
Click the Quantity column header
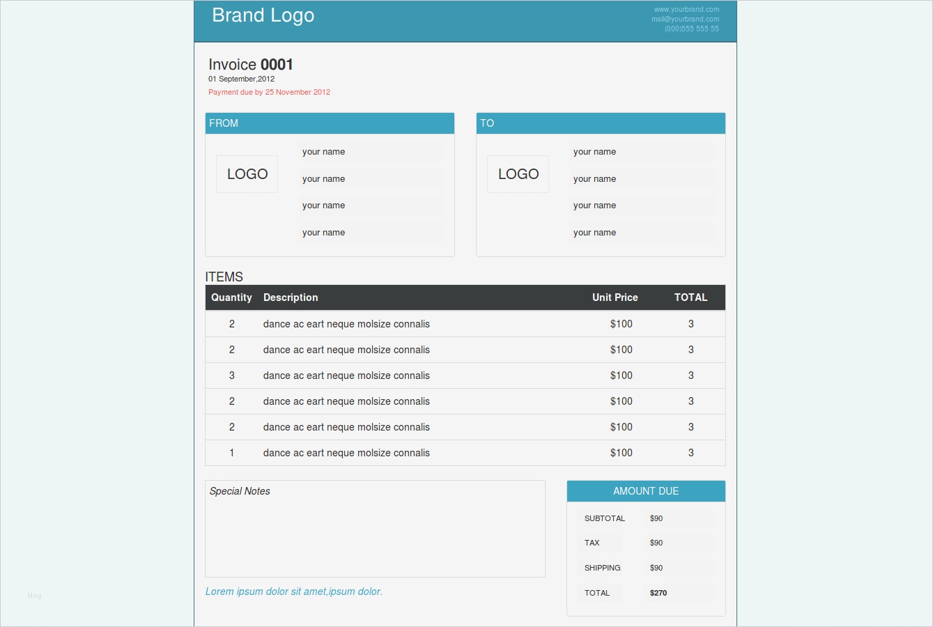231,297
